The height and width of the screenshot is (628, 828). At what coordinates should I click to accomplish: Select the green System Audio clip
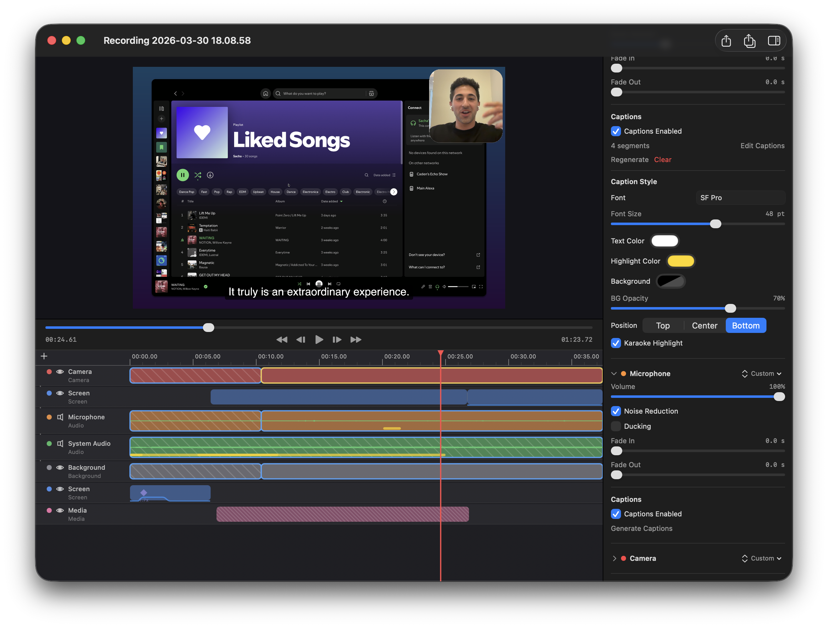366,447
